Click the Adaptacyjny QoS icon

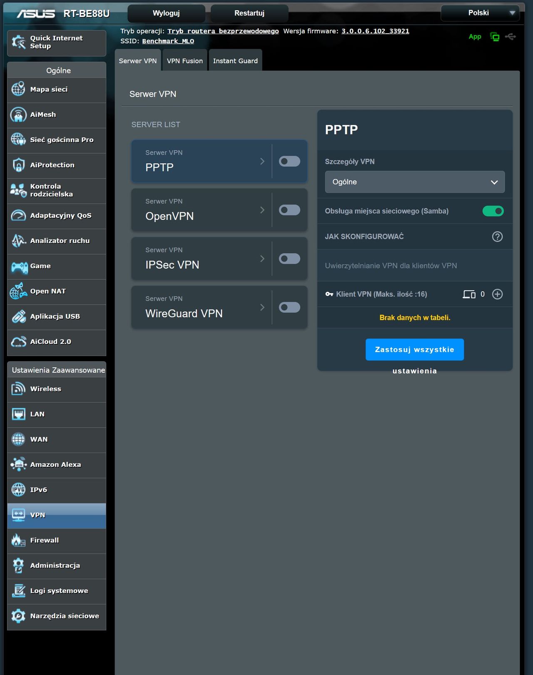(18, 215)
